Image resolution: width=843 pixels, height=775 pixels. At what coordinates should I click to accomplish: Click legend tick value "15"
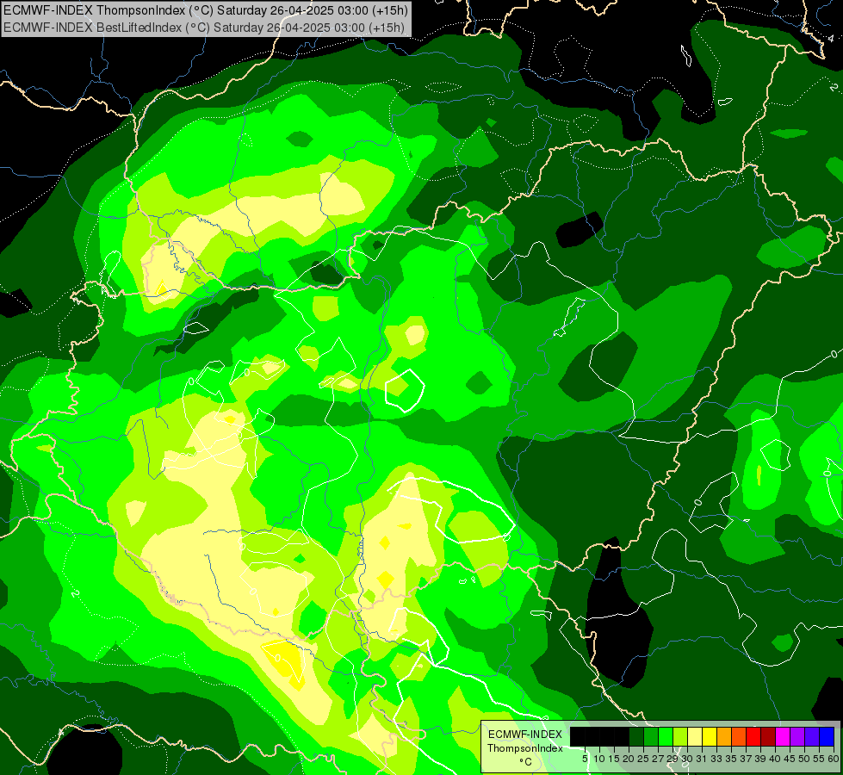pos(614,759)
